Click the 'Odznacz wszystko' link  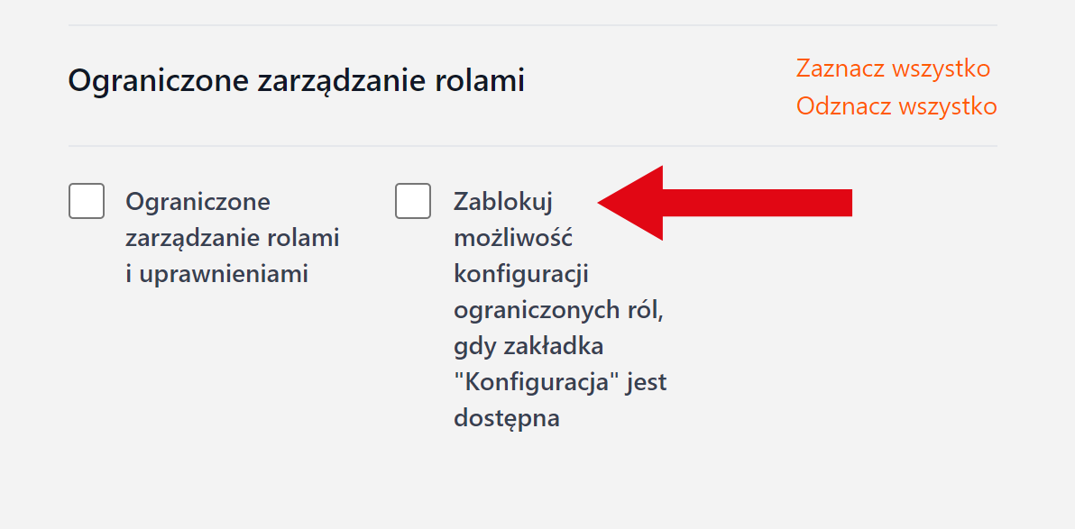tap(896, 106)
